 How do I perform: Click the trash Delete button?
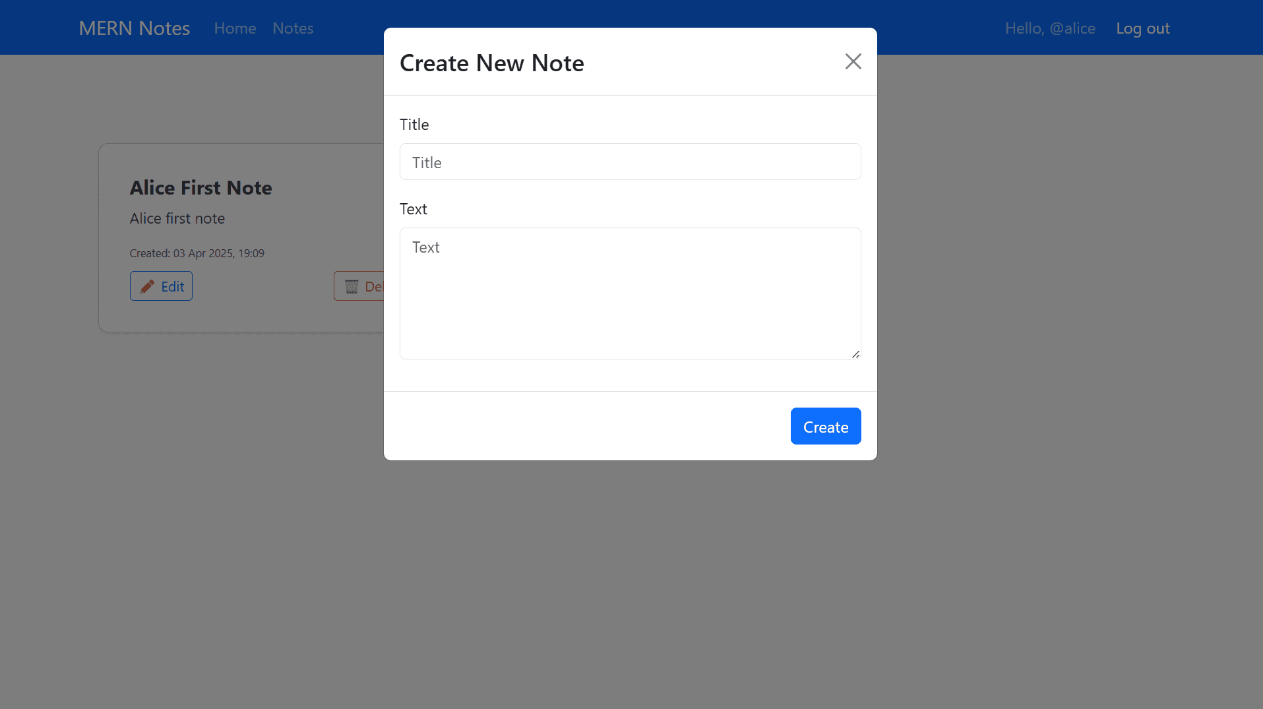[359, 286]
